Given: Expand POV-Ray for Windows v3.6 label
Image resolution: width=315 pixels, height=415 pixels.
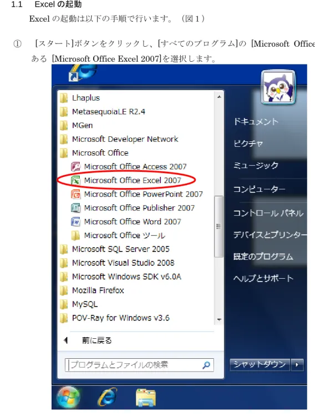Looking at the screenshot, I should pyautogui.click(x=121, y=318).
